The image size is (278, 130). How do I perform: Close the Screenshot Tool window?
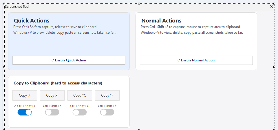tap(271, 6)
